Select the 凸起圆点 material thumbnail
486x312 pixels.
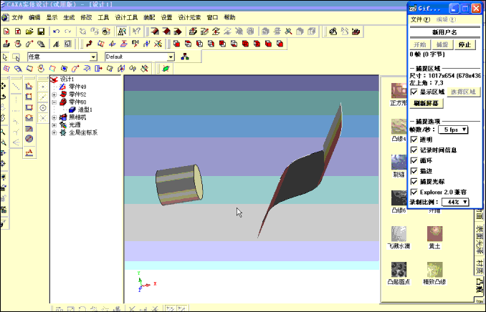[399, 270]
